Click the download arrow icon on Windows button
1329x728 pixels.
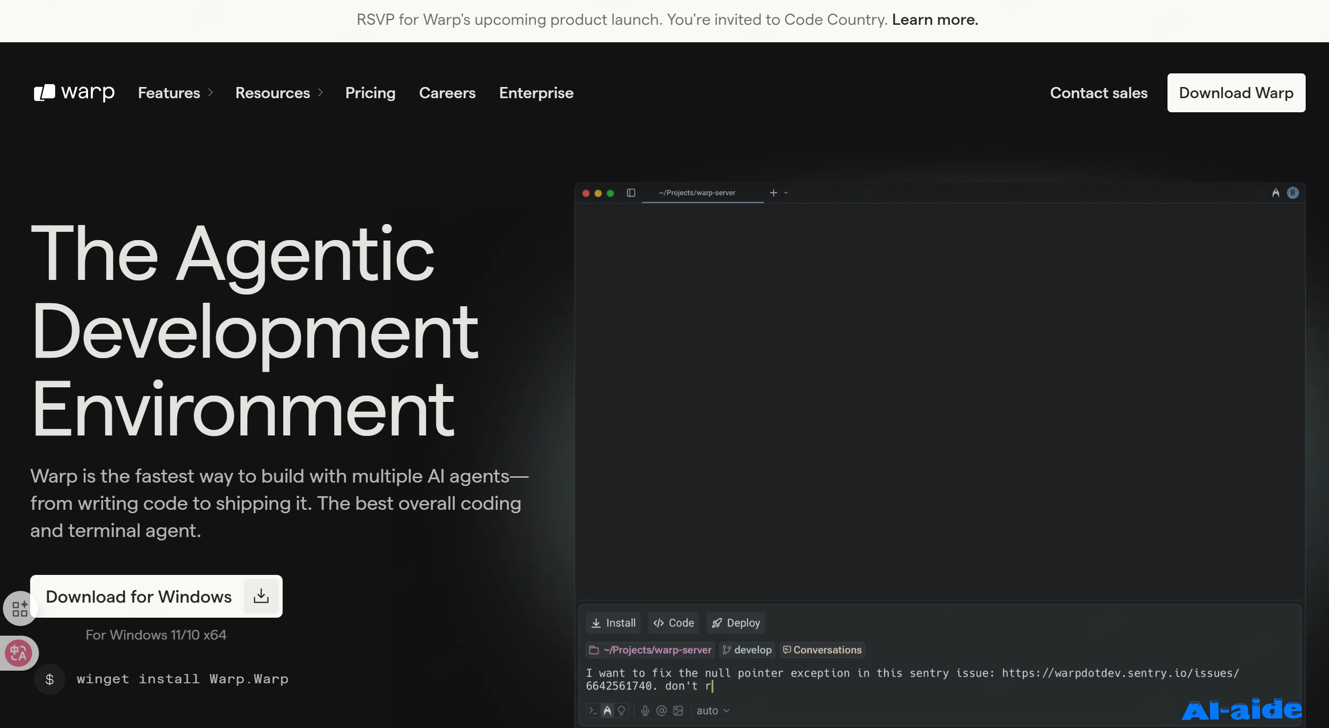click(261, 596)
